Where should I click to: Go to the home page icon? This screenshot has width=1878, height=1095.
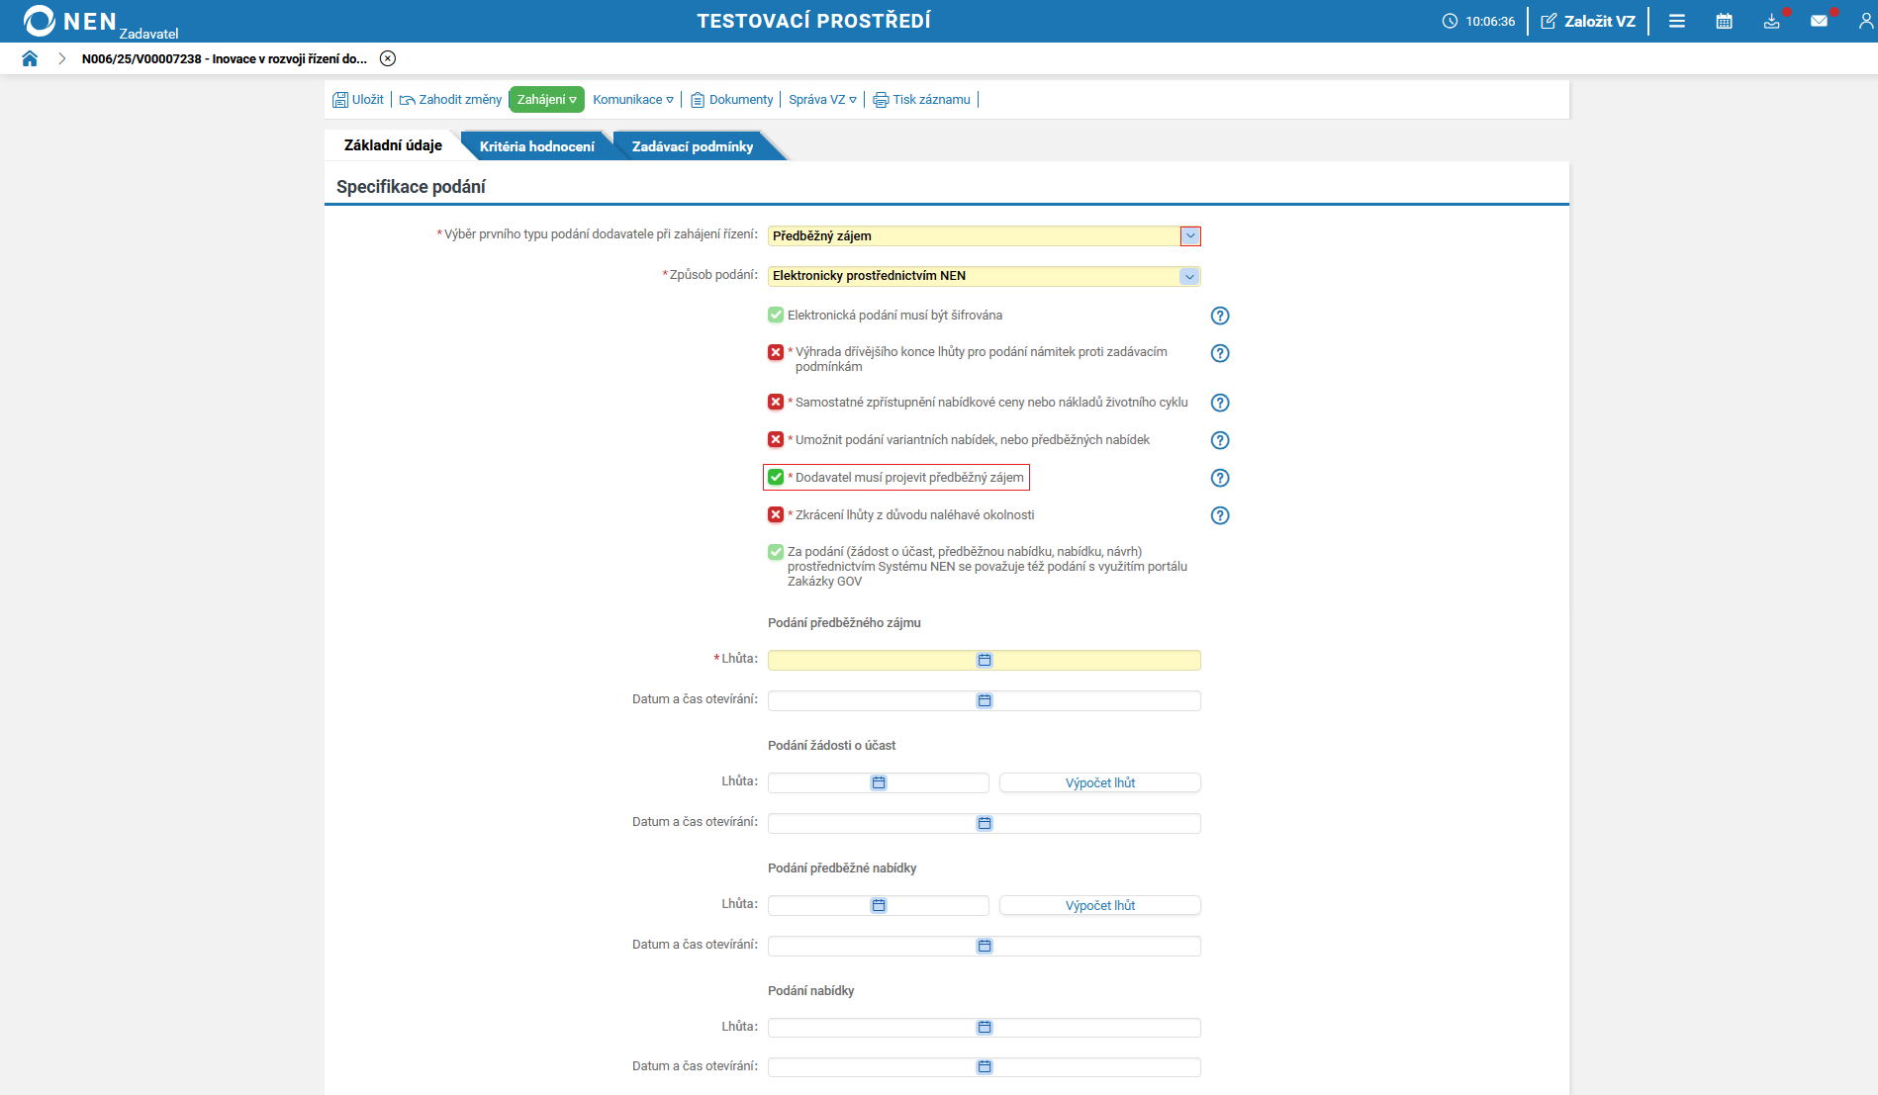click(x=30, y=58)
